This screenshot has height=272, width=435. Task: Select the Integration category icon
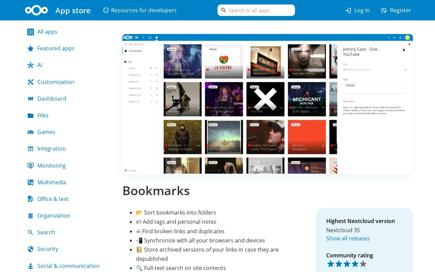31,149
